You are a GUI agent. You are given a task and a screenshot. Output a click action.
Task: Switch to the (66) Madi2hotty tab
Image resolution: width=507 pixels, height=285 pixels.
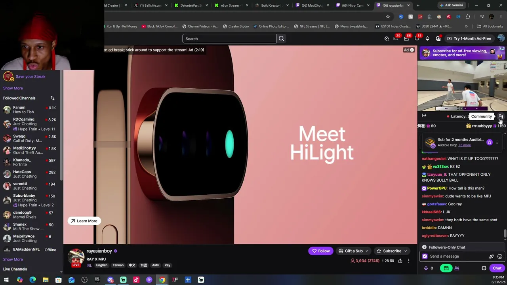[x=312, y=6]
